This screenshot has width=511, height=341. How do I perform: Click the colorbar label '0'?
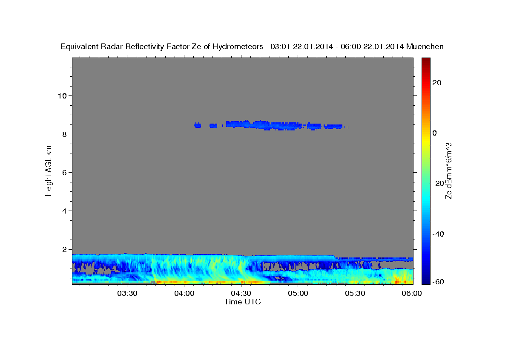(x=434, y=133)
